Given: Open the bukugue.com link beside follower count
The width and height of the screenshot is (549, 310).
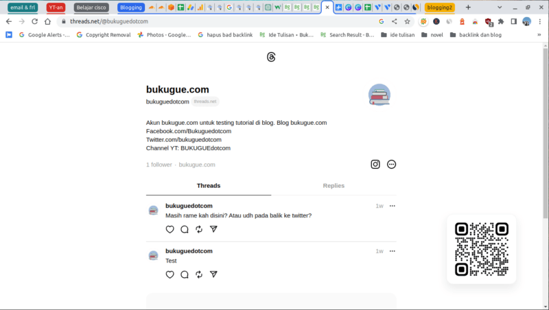Looking at the screenshot, I should click(197, 165).
